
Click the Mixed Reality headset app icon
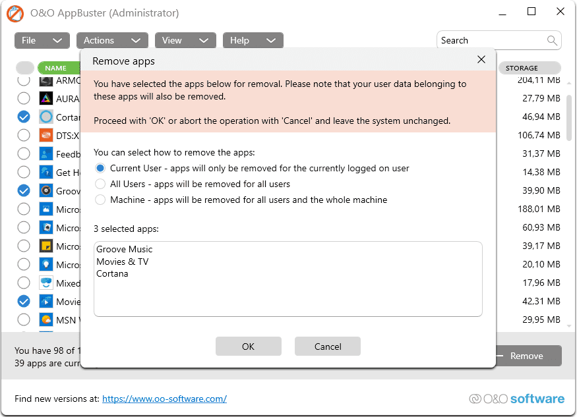[46, 283]
